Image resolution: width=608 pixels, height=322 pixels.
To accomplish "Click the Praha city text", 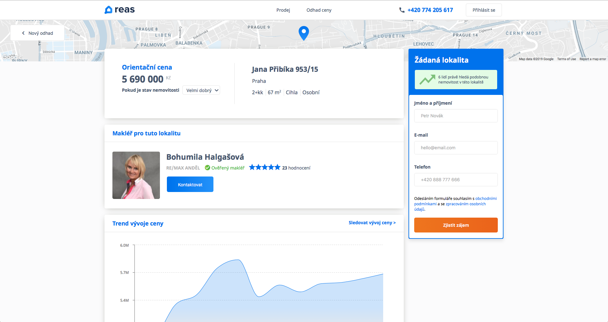I will [259, 81].
